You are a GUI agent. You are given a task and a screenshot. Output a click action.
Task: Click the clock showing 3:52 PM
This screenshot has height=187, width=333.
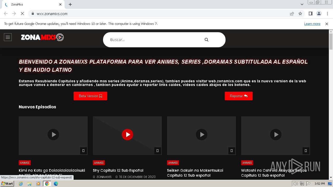point(319,184)
